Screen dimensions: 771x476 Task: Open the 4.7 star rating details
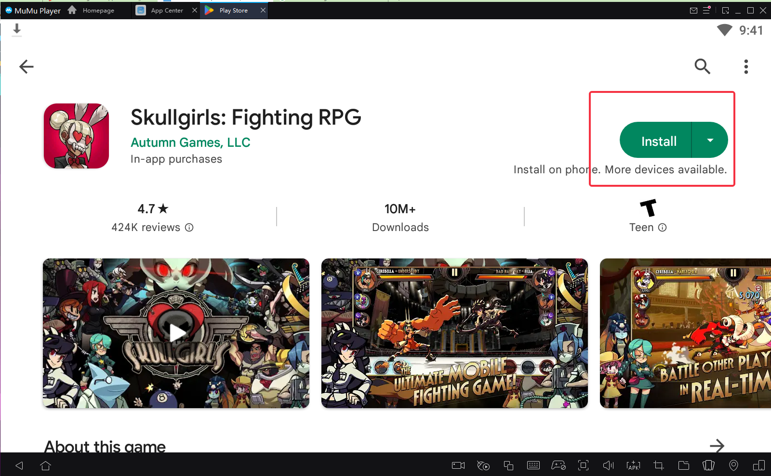tap(153, 209)
